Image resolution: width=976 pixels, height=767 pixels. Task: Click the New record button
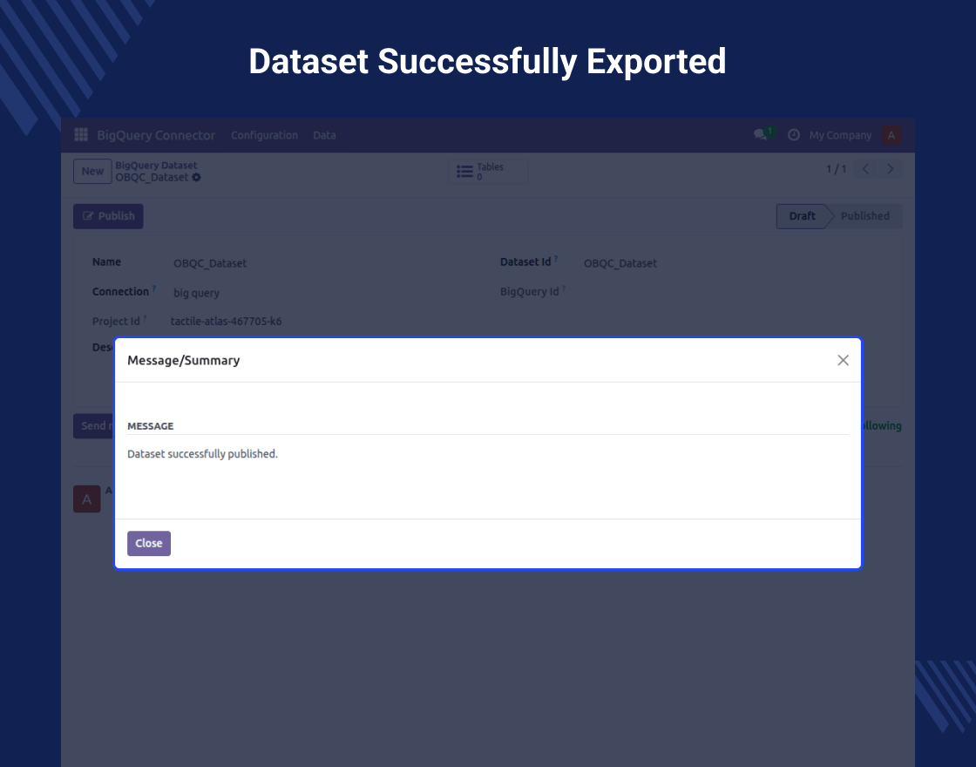(x=92, y=171)
